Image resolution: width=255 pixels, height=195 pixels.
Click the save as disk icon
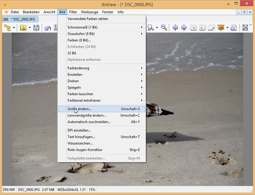pos(36,28)
